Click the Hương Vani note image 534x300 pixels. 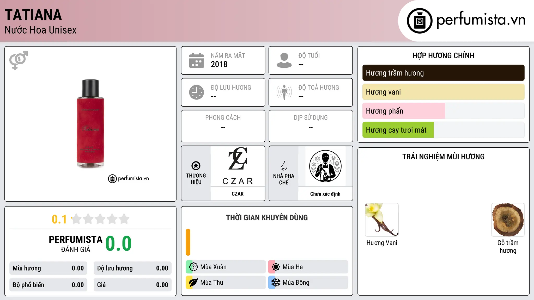click(382, 220)
